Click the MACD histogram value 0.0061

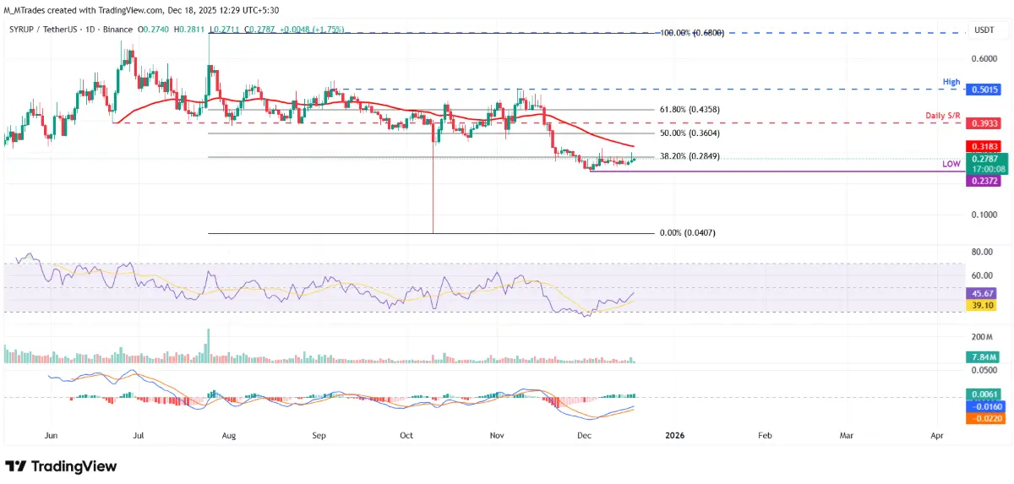pos(983,394)
